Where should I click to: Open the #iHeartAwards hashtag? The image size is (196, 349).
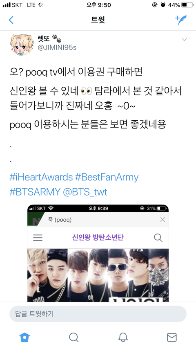click(x=41, y=177)
